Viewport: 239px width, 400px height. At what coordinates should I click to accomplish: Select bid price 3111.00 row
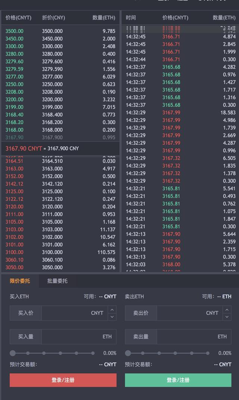click(60, 214)
